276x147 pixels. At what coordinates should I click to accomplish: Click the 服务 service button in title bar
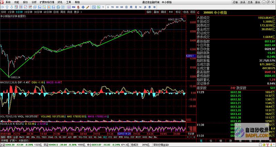(257, 2)
